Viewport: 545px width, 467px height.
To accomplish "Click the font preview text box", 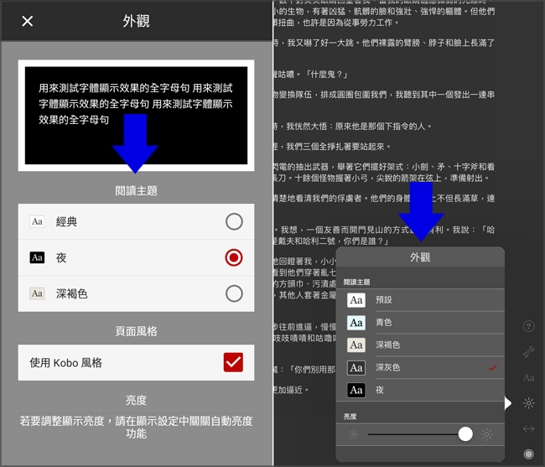I will (x=136, y=116).
